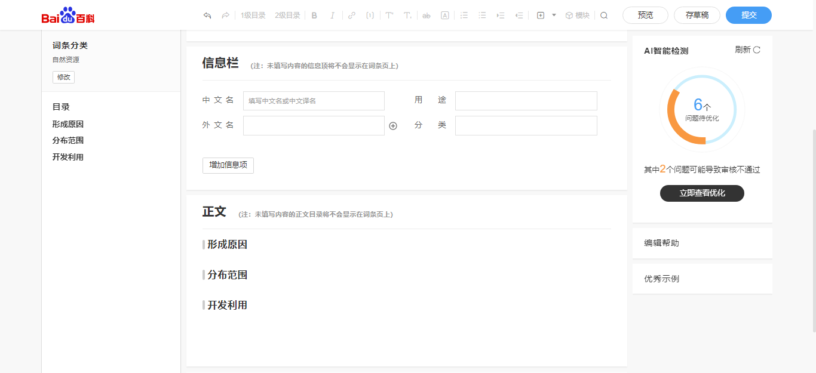This screenshot has width=816, height=373.
Task: Toggle italic formatting
Action: point(332,16)
